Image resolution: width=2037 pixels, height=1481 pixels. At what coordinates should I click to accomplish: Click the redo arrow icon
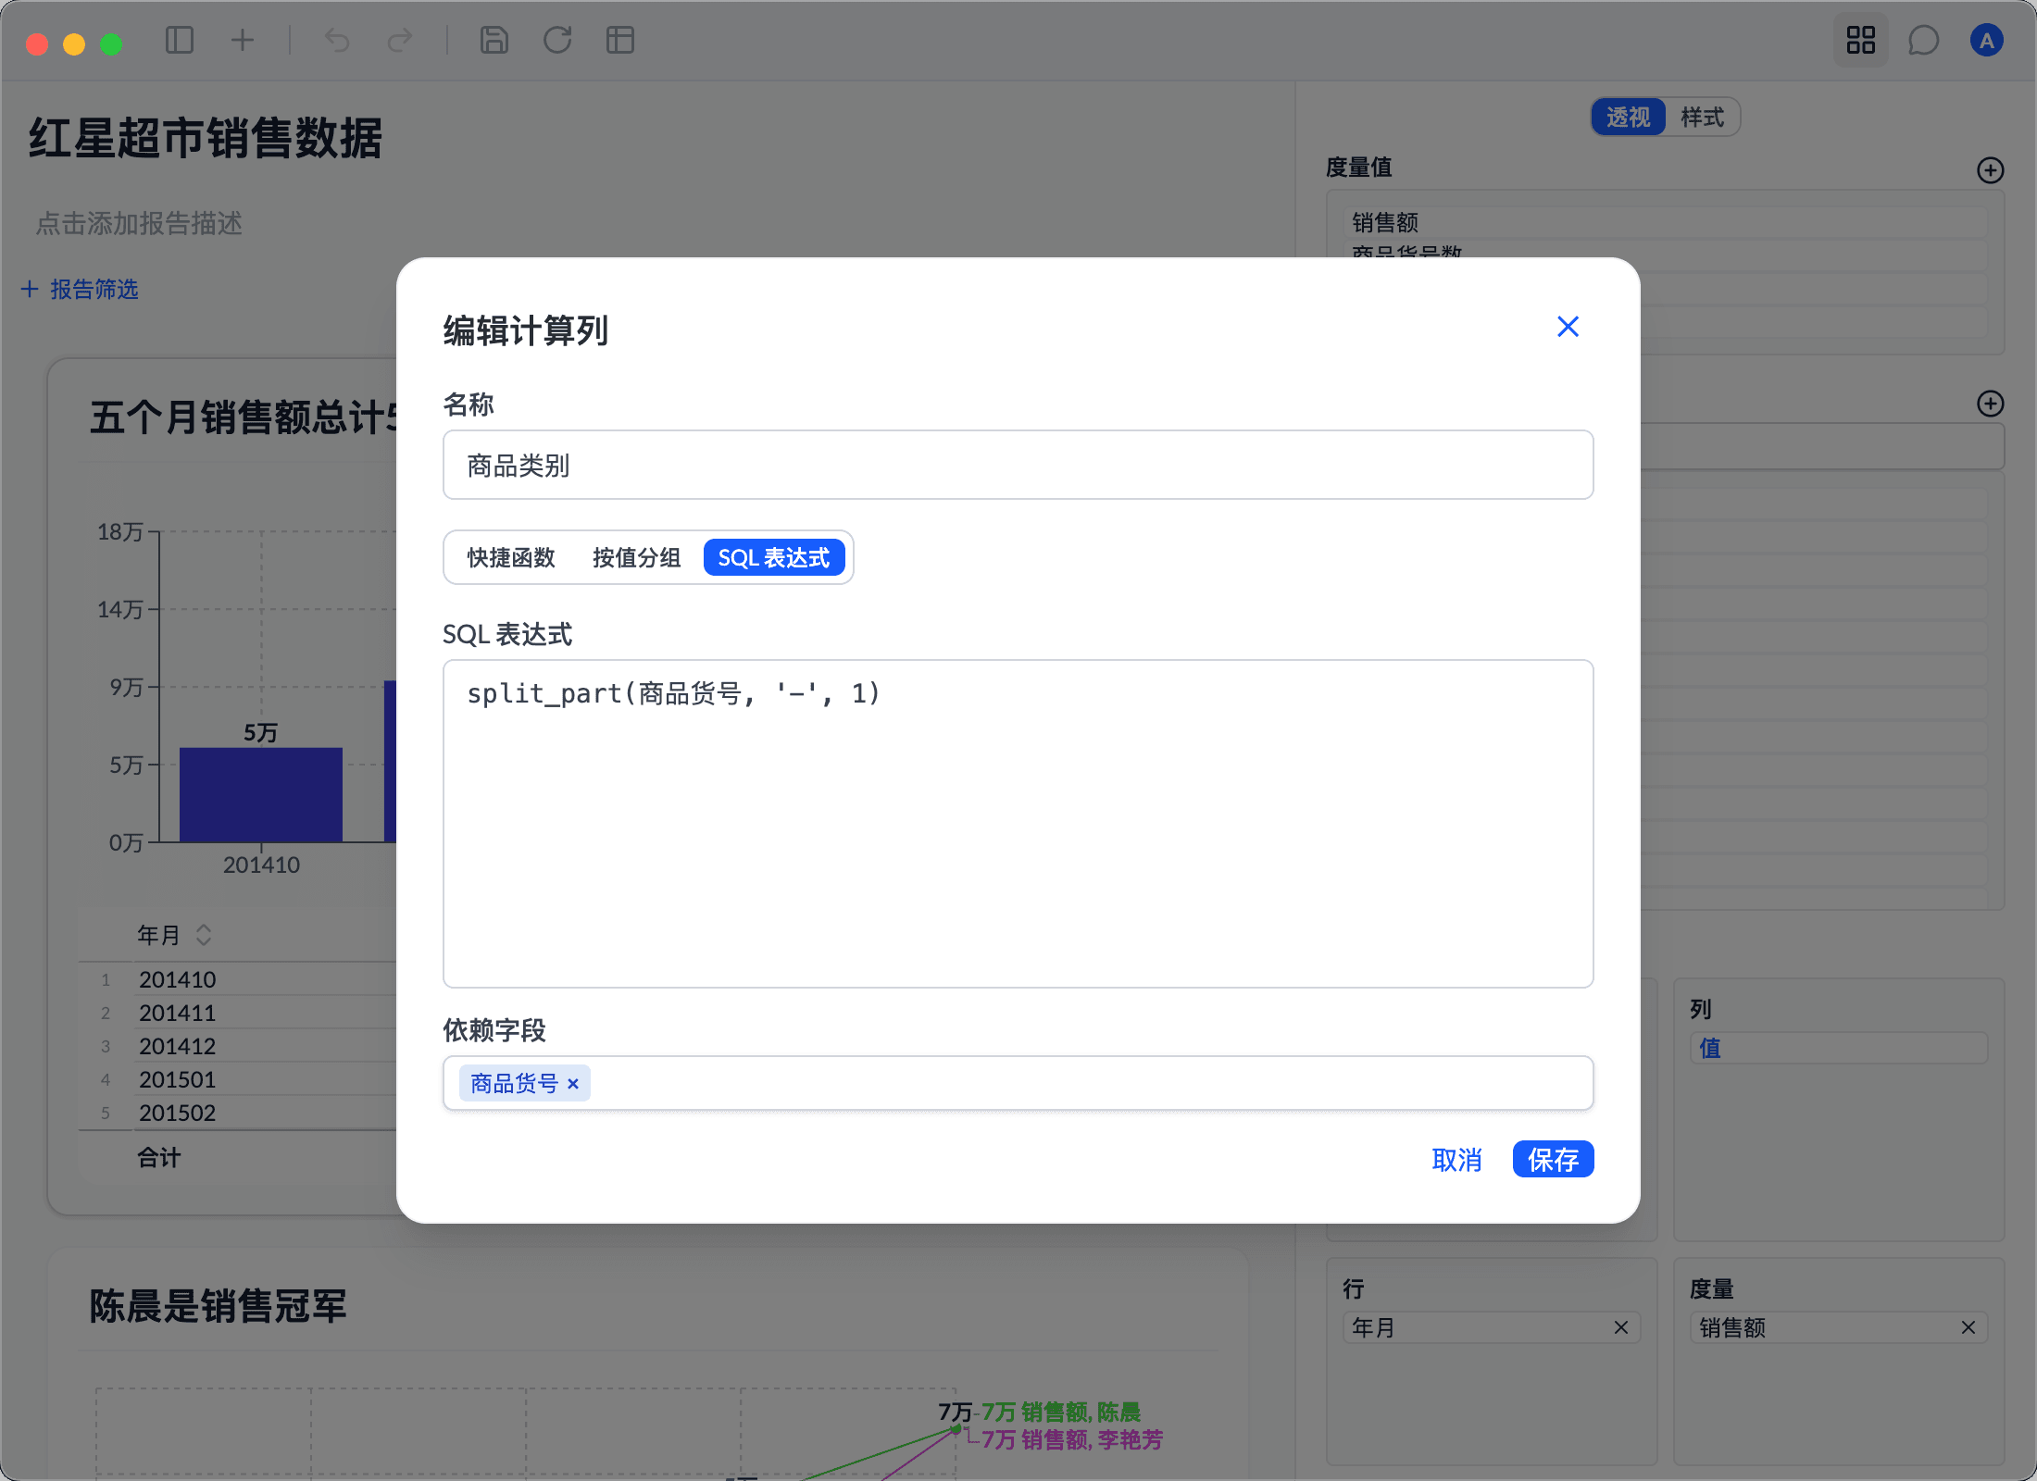(400, 40)
